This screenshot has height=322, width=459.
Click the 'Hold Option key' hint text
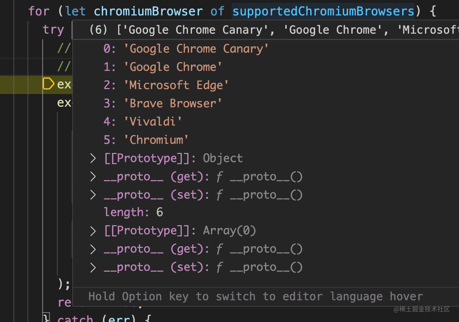click(x=255, y=297)
